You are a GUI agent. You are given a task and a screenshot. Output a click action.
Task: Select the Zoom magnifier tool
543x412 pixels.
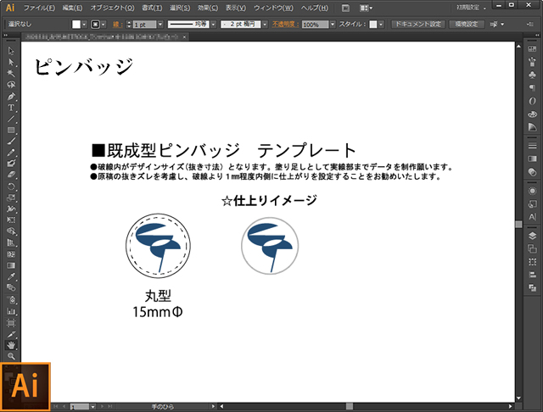coord(11,356)
